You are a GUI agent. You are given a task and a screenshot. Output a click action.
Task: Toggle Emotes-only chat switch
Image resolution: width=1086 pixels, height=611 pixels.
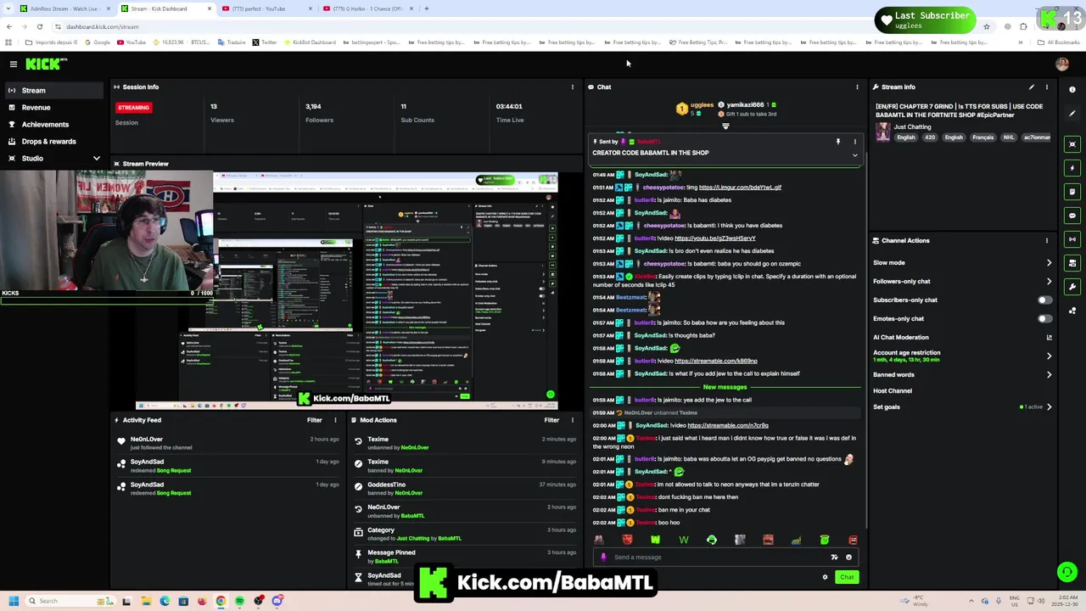(1045, 318)
